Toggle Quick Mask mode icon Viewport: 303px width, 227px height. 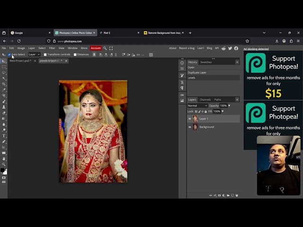tap(4, 178)
